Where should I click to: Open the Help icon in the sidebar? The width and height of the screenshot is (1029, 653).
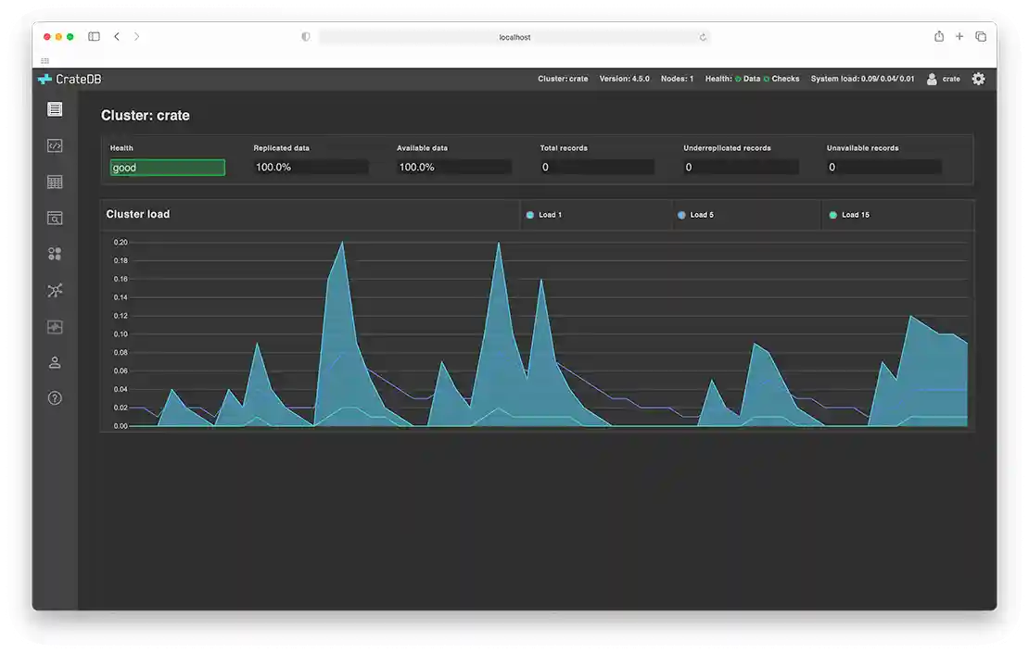[x=55, y=398]
